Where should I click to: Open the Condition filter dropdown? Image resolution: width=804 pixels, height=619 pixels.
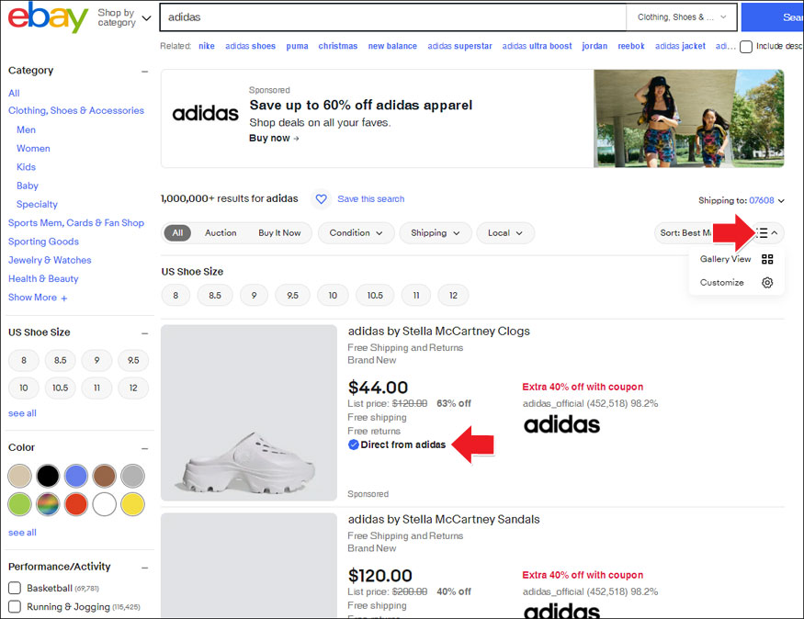tap(356, 232)
